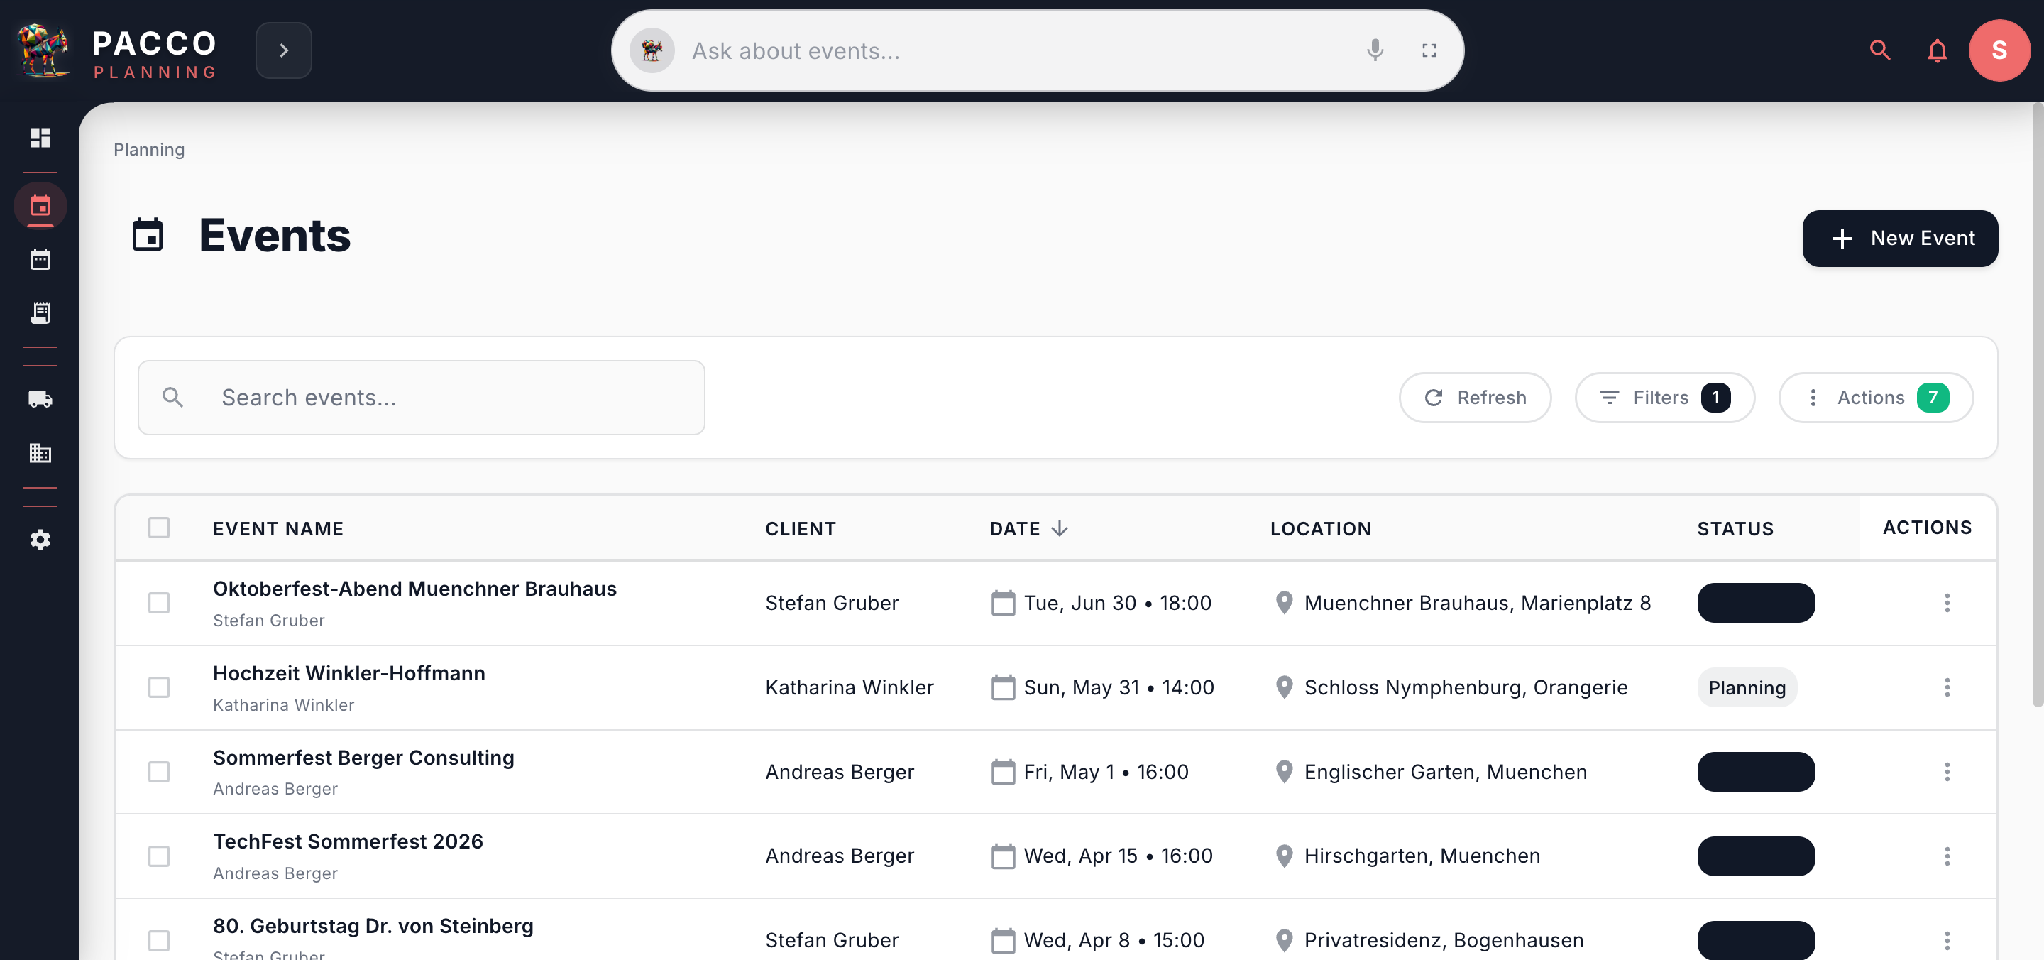2044x960 pixels.
Task: Click the calendar icon beside the Events heading
Action: click(148, 235)
